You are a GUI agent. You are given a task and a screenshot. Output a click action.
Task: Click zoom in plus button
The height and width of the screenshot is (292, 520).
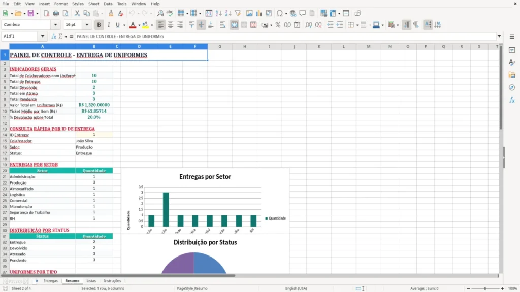(x=502, y=288)
